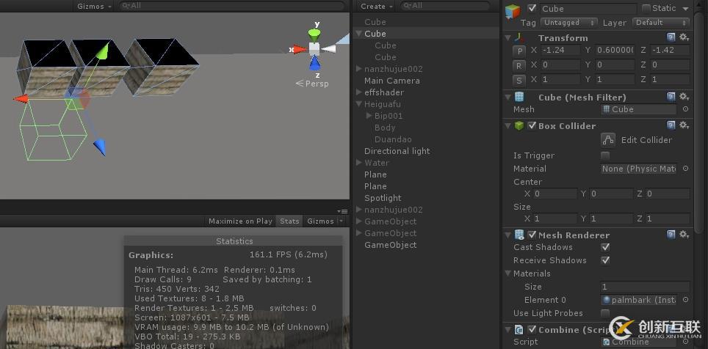Click Element 0 material picker circle

[685, 300]
